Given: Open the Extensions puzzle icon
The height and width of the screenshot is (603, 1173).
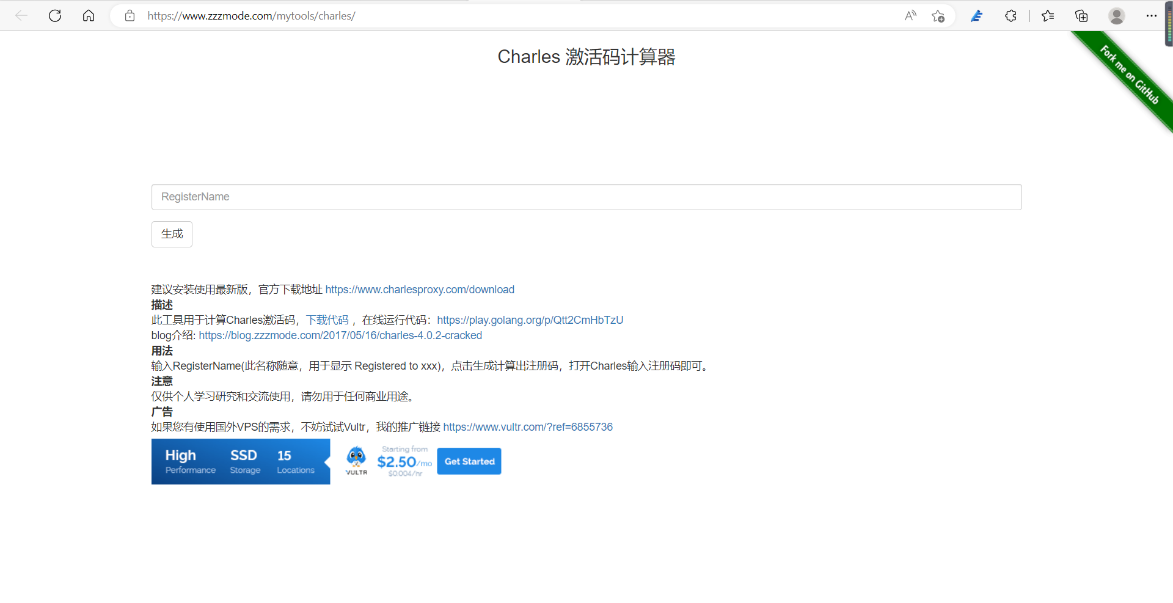Looking at the screenshot, I should pos(1010,16).
